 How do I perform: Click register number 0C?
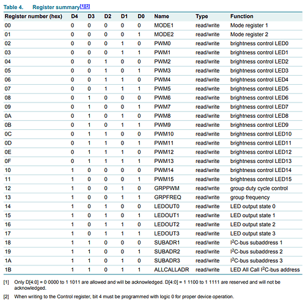[8, 134]
